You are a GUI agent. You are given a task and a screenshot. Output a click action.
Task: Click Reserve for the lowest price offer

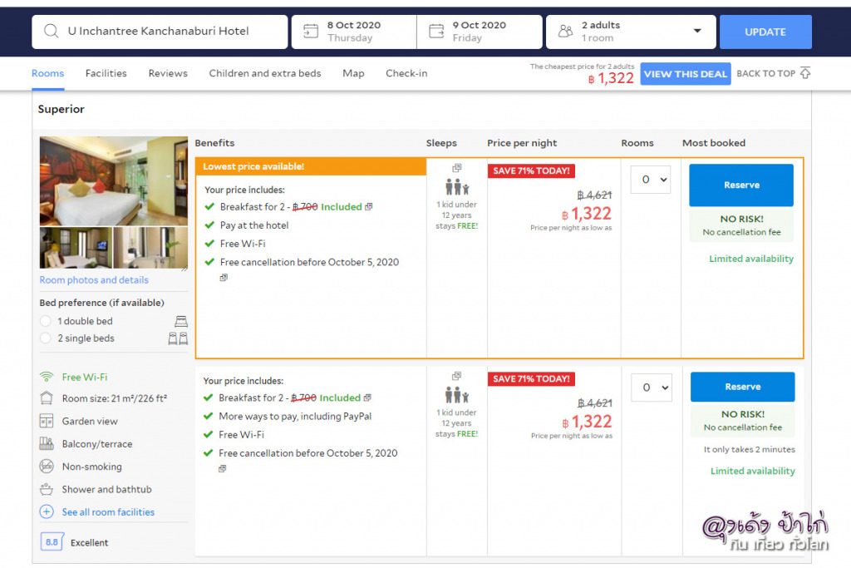740,185
